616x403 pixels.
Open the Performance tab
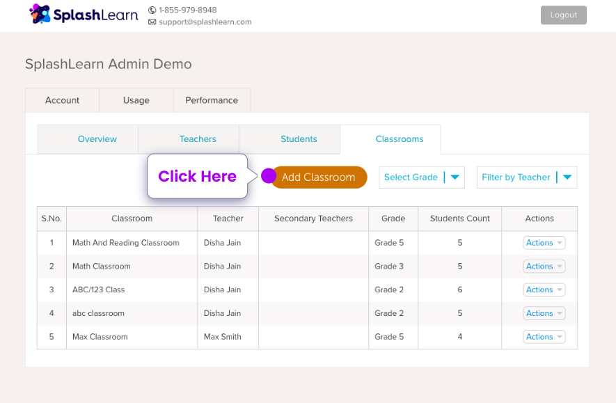point(212,100)
